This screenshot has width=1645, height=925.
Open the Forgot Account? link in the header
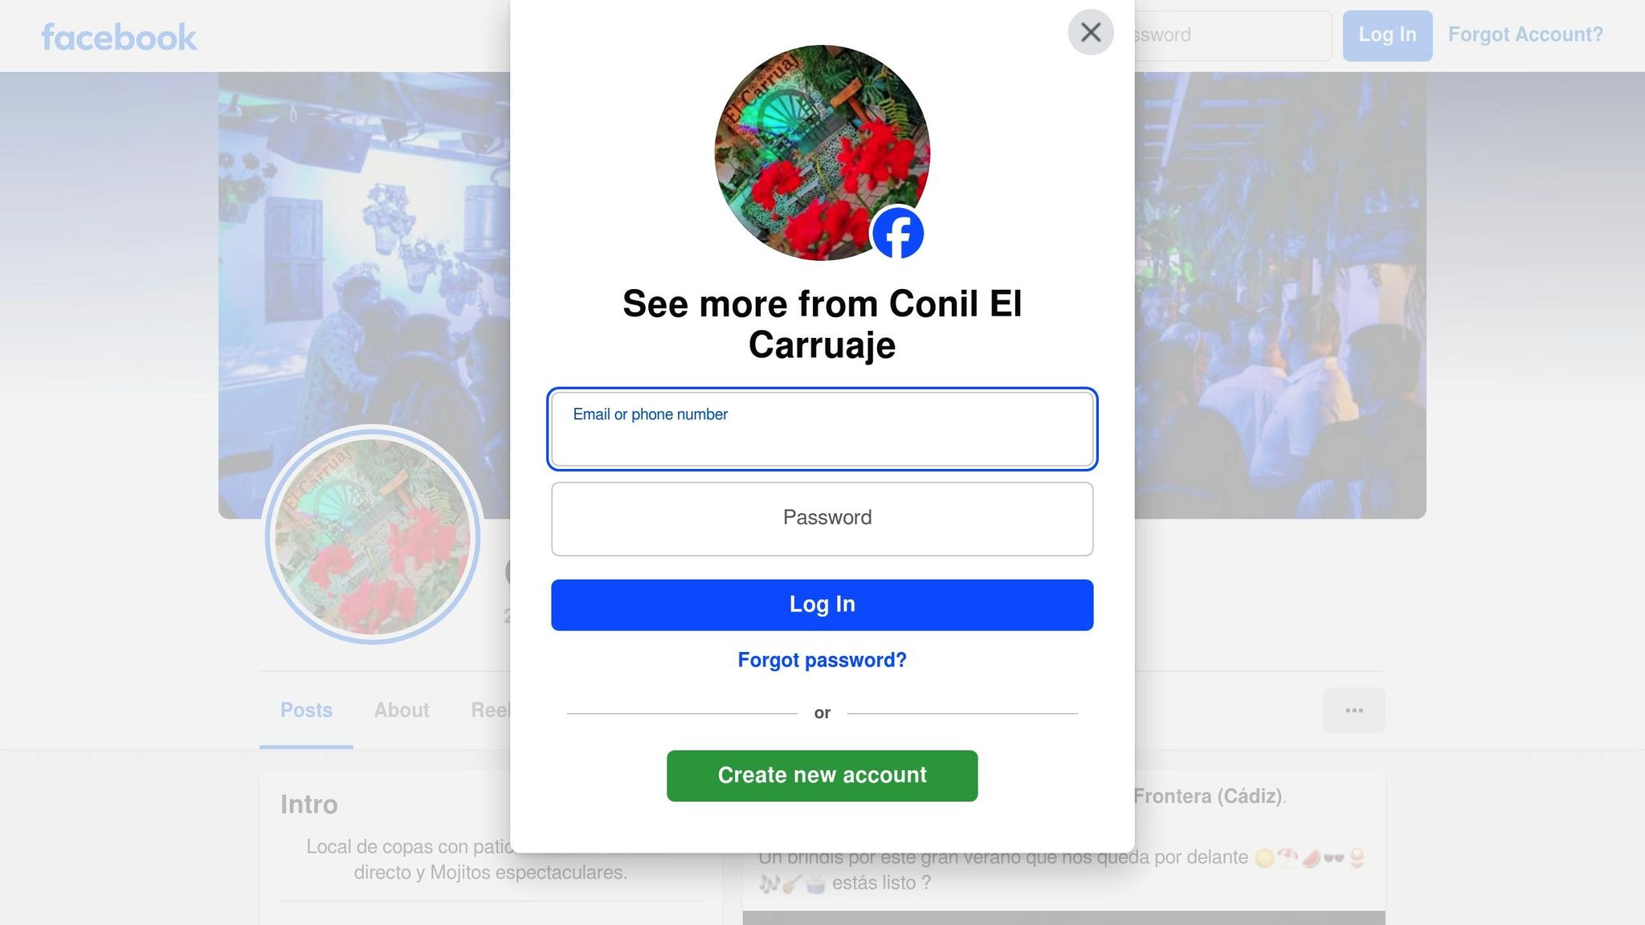(1525, 35)
